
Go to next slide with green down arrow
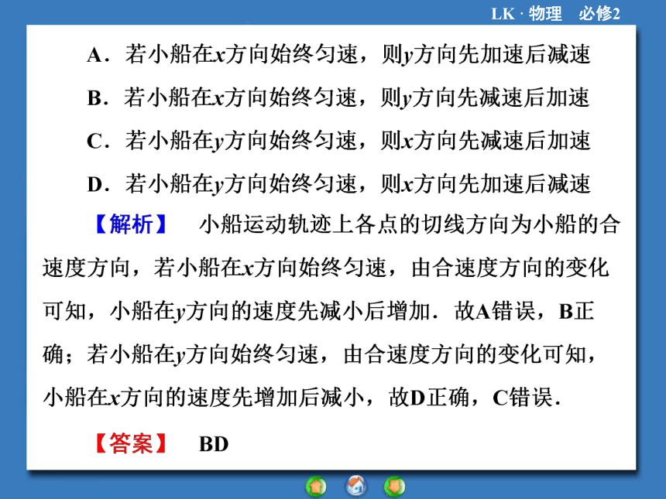tap(395, 487)
